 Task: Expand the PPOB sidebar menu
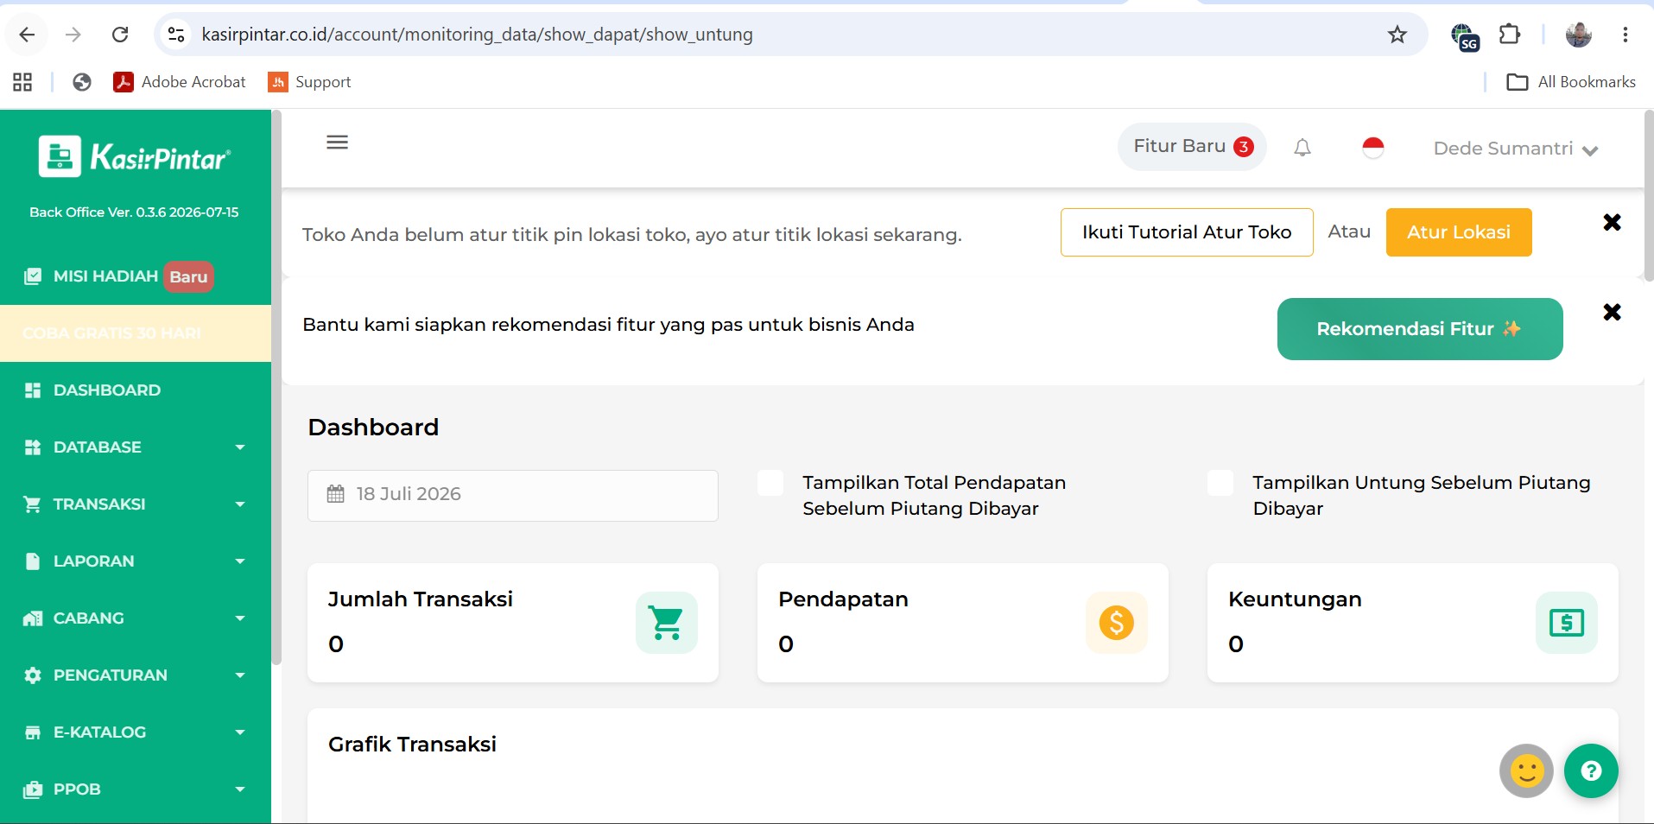[x=136, y=789]
